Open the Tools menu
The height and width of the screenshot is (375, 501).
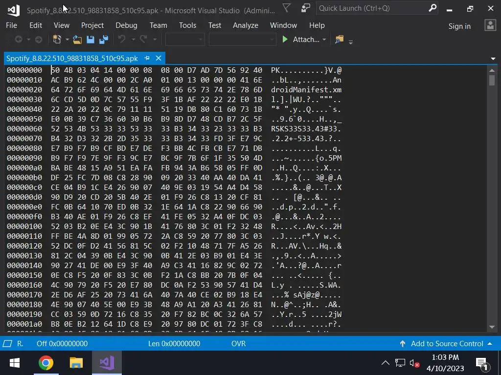coord(187,25)
